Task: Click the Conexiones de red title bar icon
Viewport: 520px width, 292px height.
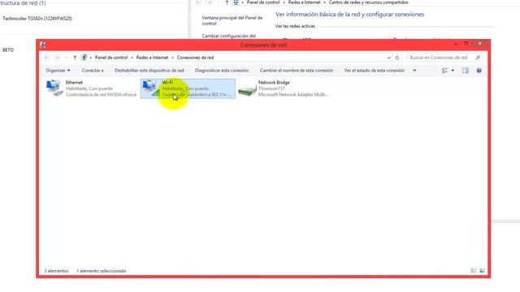Action: pos(43,45)
